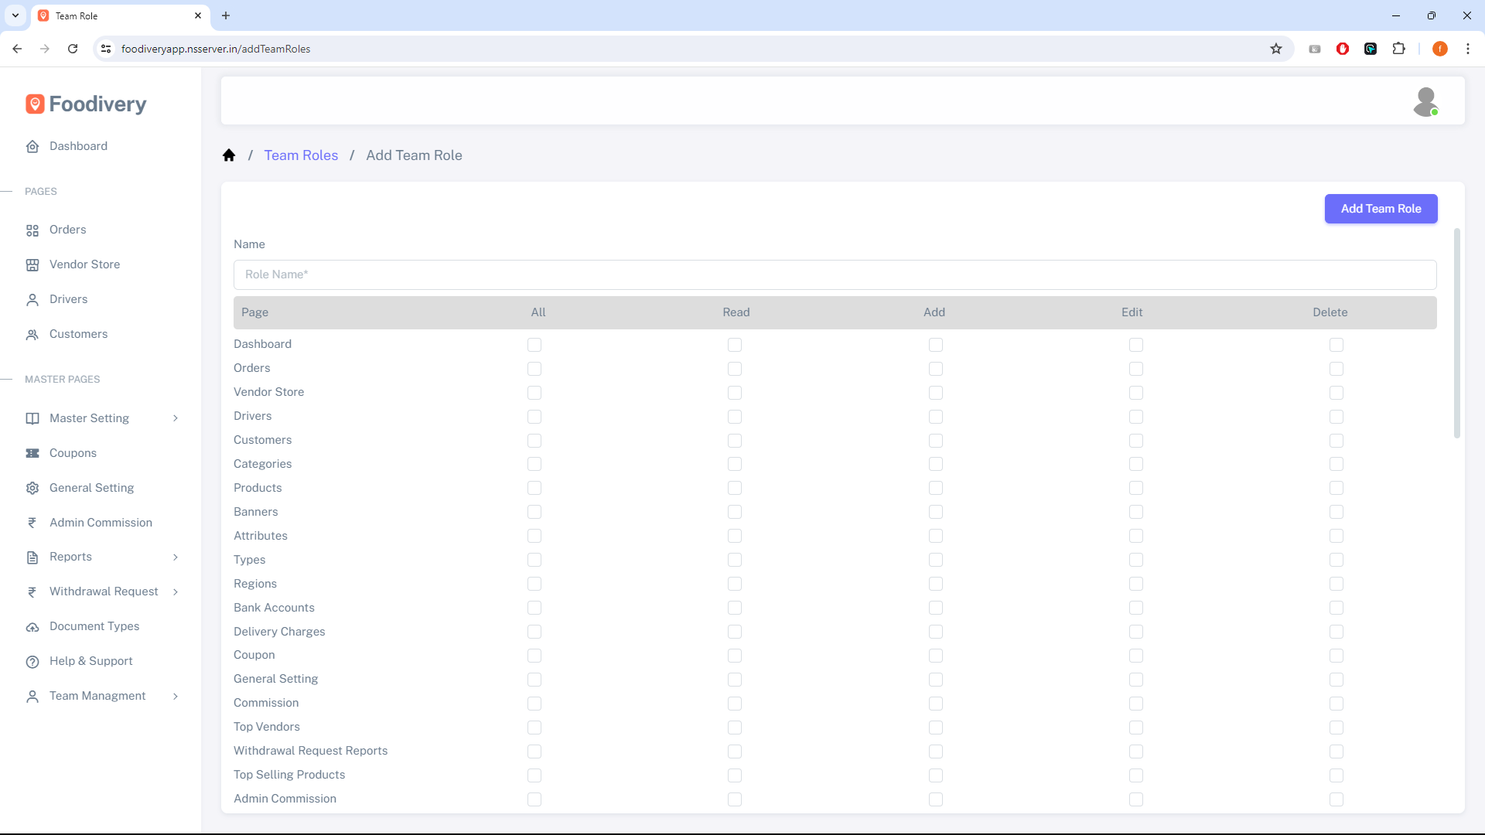1485x835 pixels.
Task: Follow the Team Roles breadcrumb link
Action: coord(301,155)
